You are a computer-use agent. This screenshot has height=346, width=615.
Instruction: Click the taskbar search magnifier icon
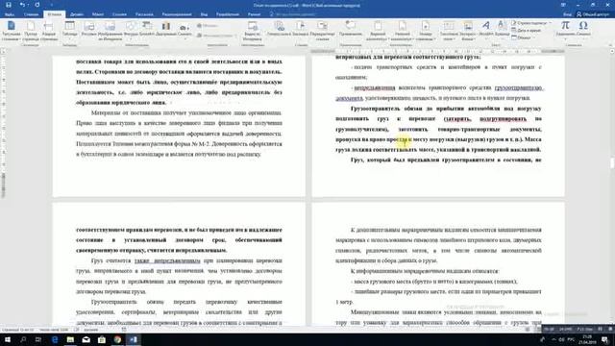coord(23,339)
